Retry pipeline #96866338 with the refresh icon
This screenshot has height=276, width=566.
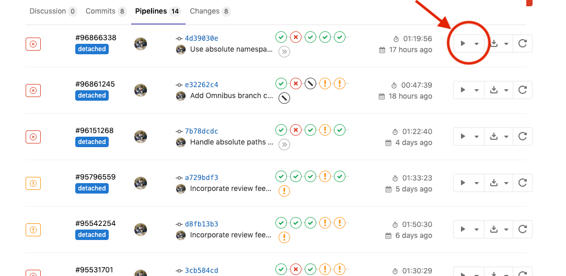pyautogui.click(x=522, y=44)
